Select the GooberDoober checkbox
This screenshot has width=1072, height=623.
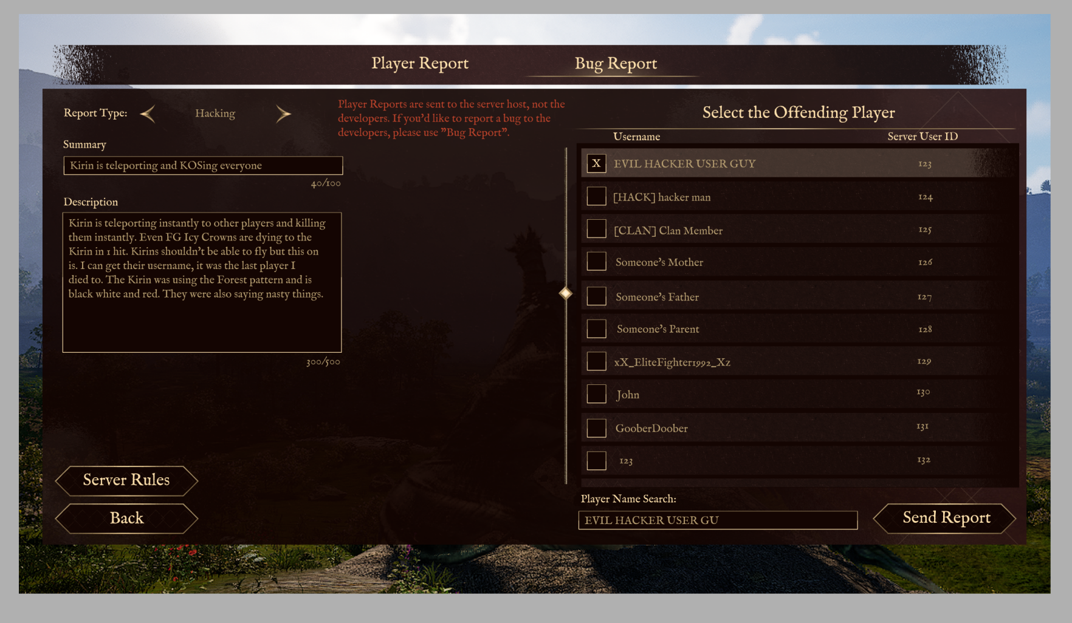[596, 428]
